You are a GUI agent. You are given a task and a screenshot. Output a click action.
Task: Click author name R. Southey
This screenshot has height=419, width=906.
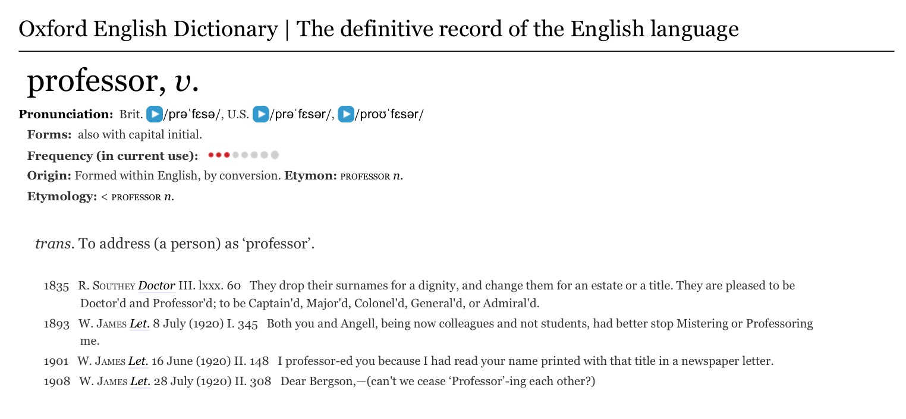106,286
